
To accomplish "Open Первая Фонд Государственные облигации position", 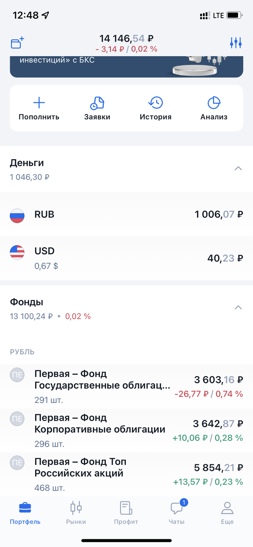I will tap(126, 387).
